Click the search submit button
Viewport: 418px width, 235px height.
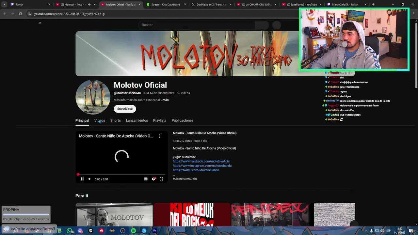pyautogui.click(x=262, y=25)
